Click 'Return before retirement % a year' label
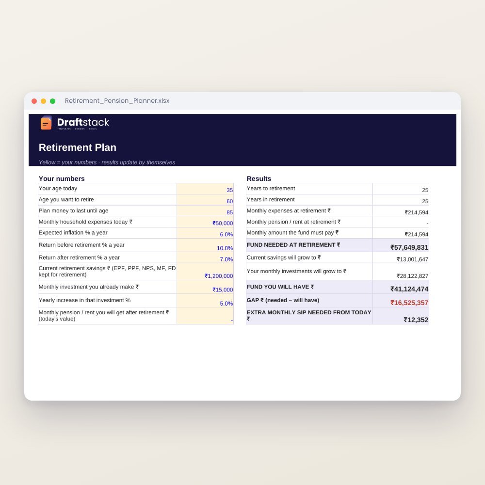 pyautogui.click(x=81, y=245)
